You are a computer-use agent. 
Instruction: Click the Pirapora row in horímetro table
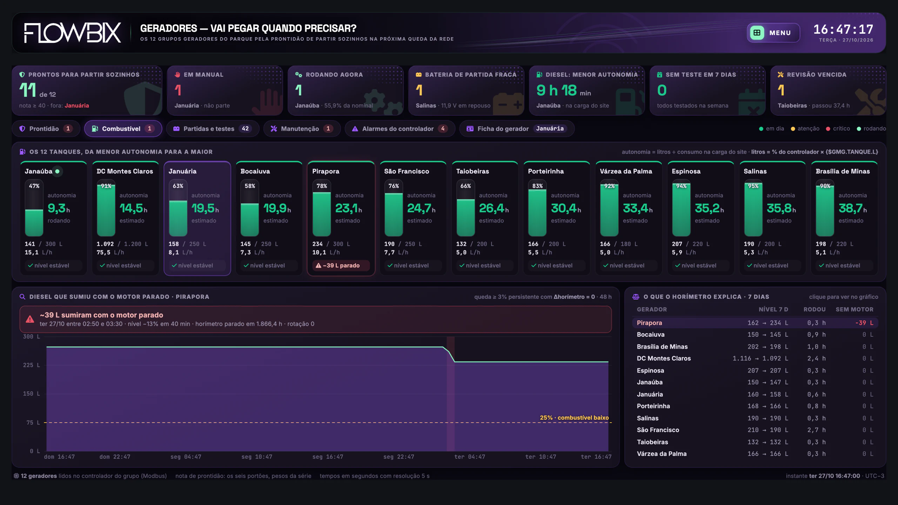click(x=755, y=323)
